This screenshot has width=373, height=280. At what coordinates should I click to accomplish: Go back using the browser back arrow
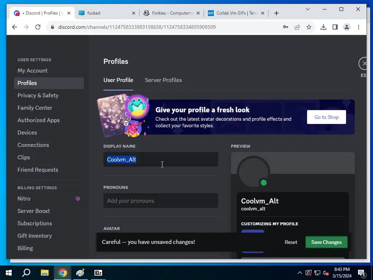[x=15, y=27]
